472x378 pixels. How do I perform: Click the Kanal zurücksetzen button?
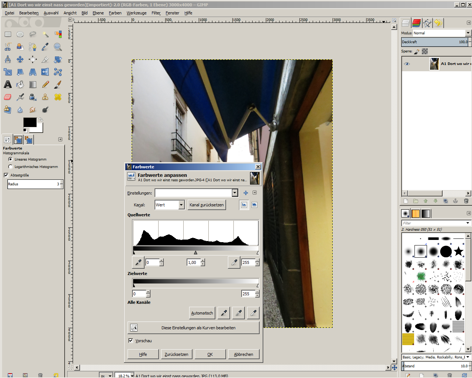point(206,205)
